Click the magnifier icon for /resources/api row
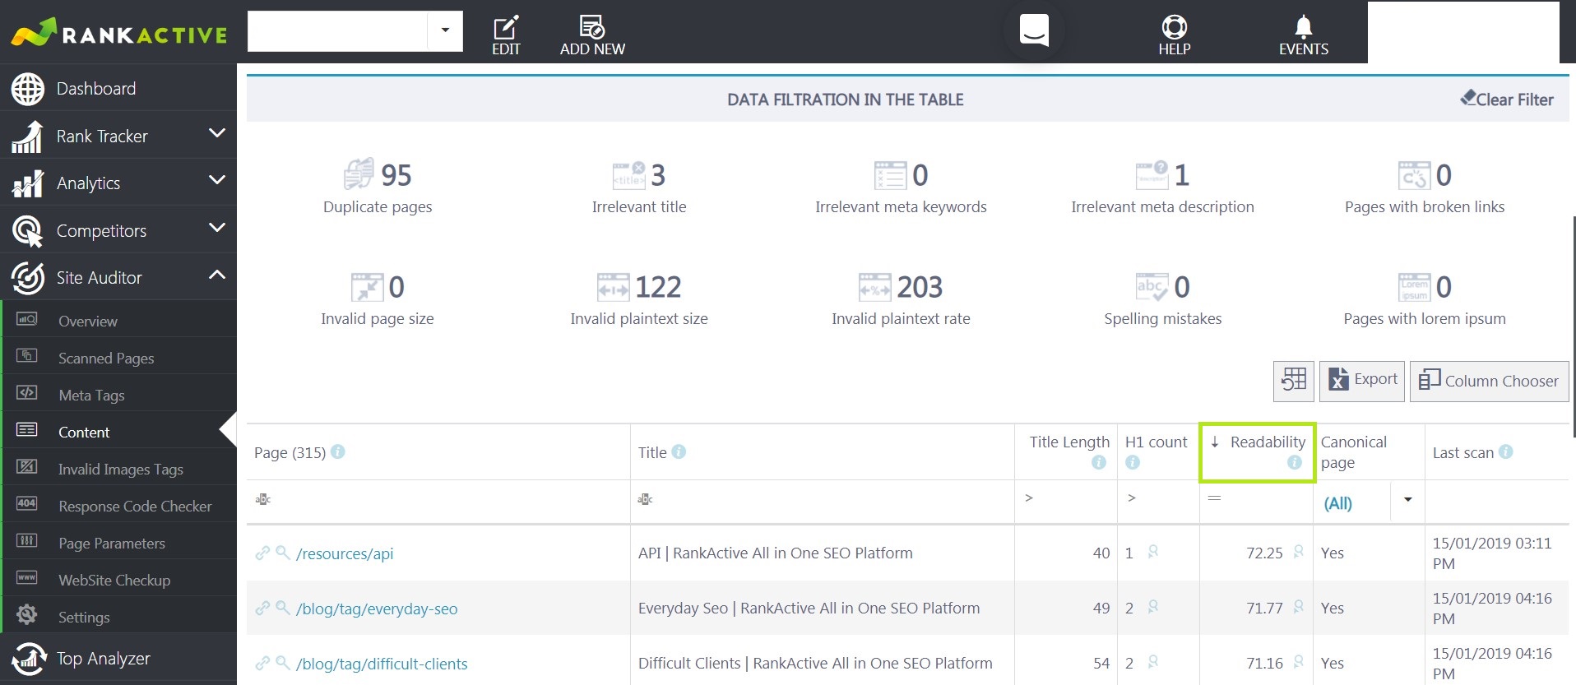This screenshot has width=1576, height=685. point(282,553)
